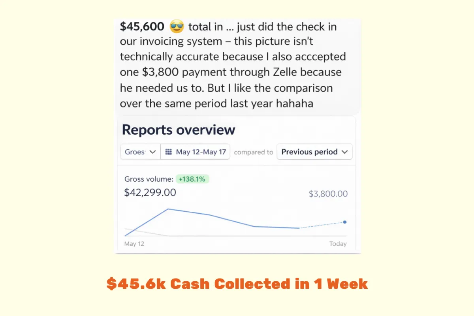This screenshot has width=474, height=316.
Task: Click the orange $45.6k Cash Collected caption
Action: 237,284
